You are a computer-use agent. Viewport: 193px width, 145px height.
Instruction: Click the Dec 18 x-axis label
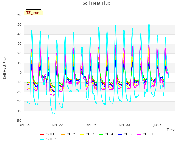pos(24,125)
